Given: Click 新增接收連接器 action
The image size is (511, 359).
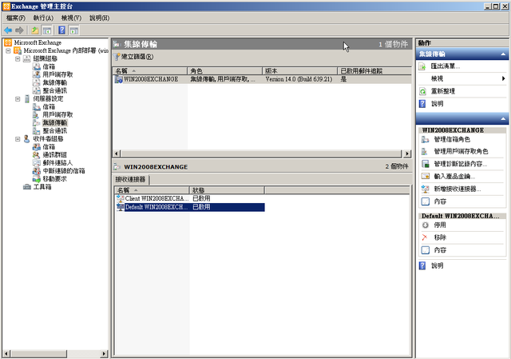Looking at the screenshot, I should 458,189.
